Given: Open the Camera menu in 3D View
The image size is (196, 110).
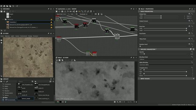Looking at the screenshot, I should [x=17, y=36].
